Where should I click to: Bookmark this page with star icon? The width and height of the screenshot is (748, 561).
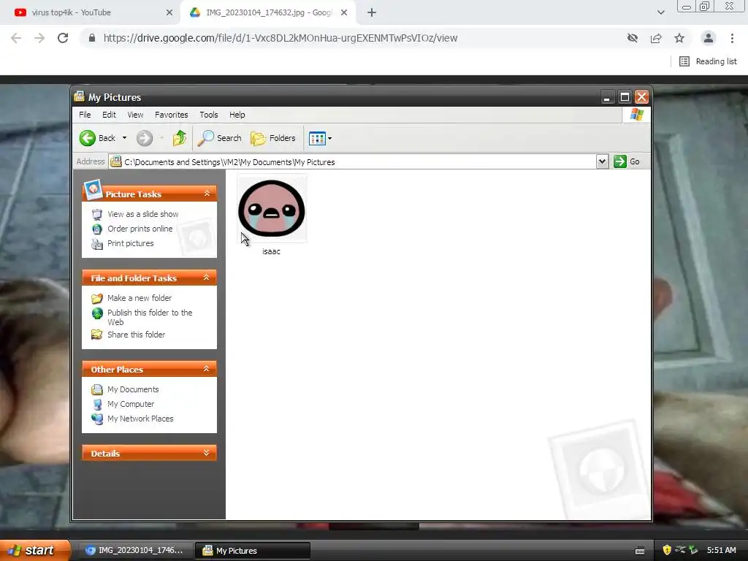[679, 38]
